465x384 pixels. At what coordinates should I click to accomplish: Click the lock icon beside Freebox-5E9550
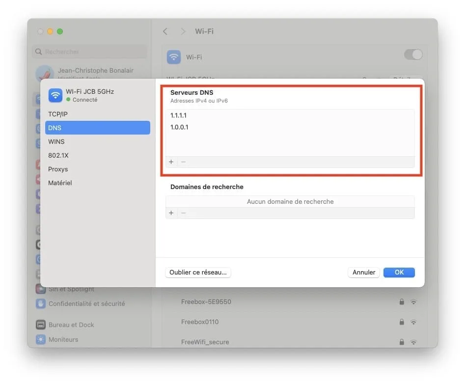[401, 302]
